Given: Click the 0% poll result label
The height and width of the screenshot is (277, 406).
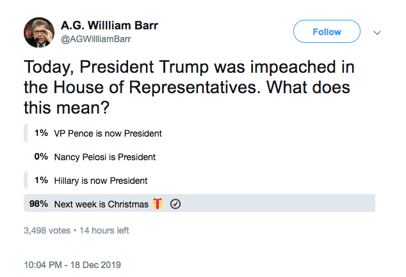Looking at the screenshot, I should [42, 157].
